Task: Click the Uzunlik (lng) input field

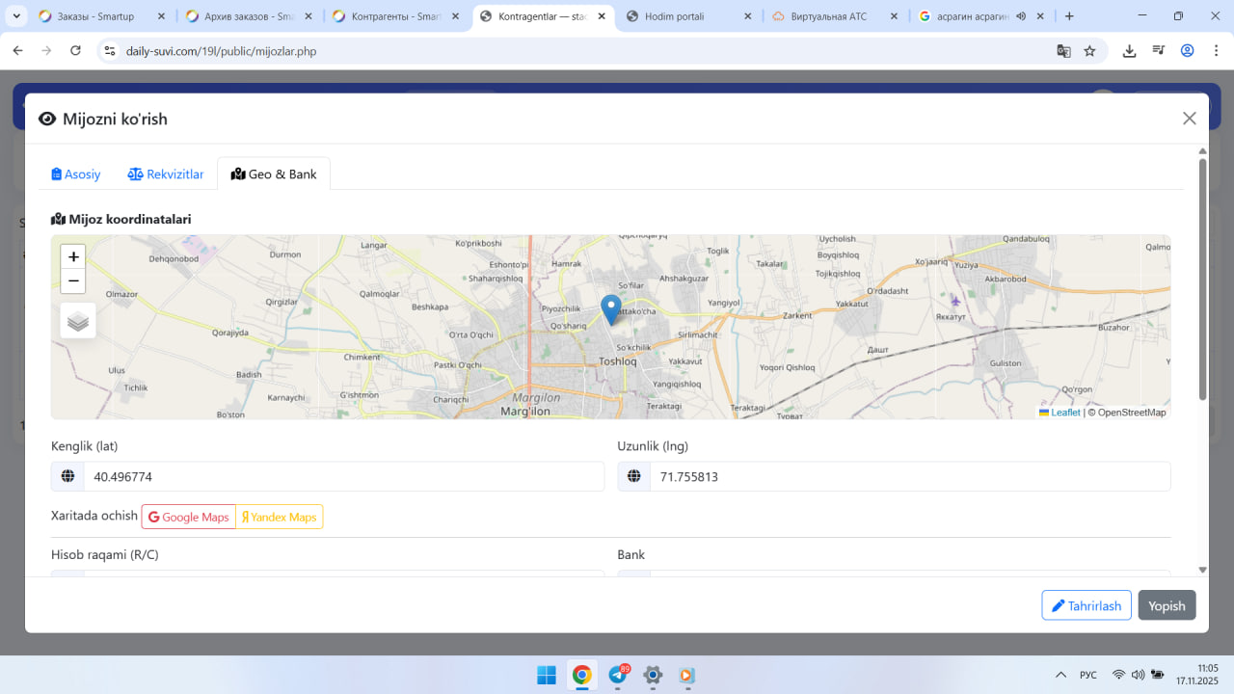Action: [909, 476]
